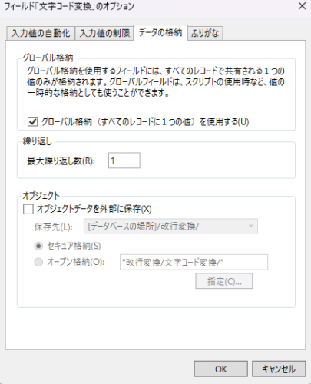Viewport: 311px width, 384px height.
Task: Open the 入力値の制限 tab
Action: pos(104,33)
